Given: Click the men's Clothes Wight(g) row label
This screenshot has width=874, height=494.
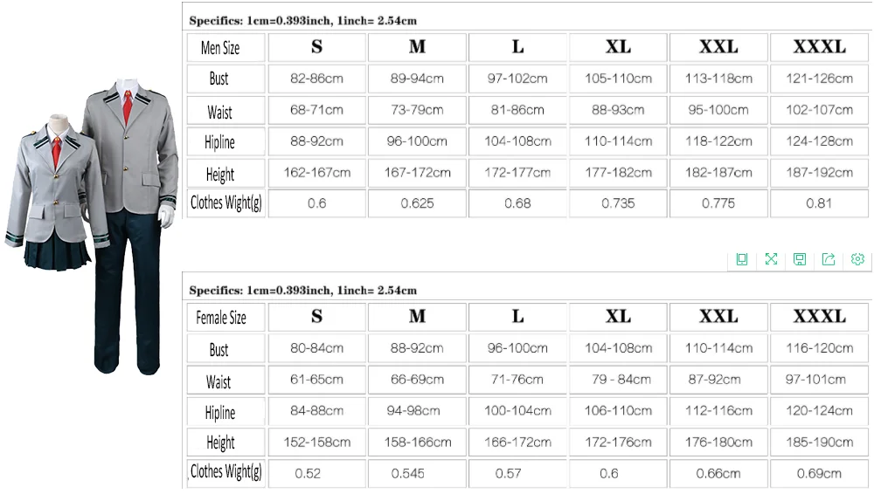Looking at the screenshot, I should coord(225,203).
